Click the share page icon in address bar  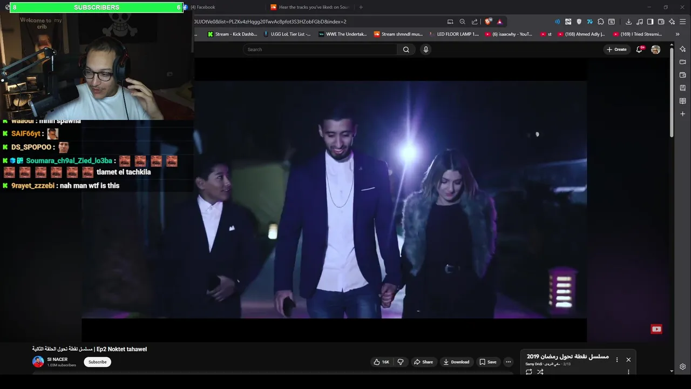click(x=475, y=22)
